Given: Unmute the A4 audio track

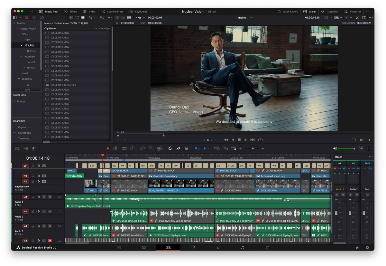Looking at the screenshot, I should coord(50,241).
